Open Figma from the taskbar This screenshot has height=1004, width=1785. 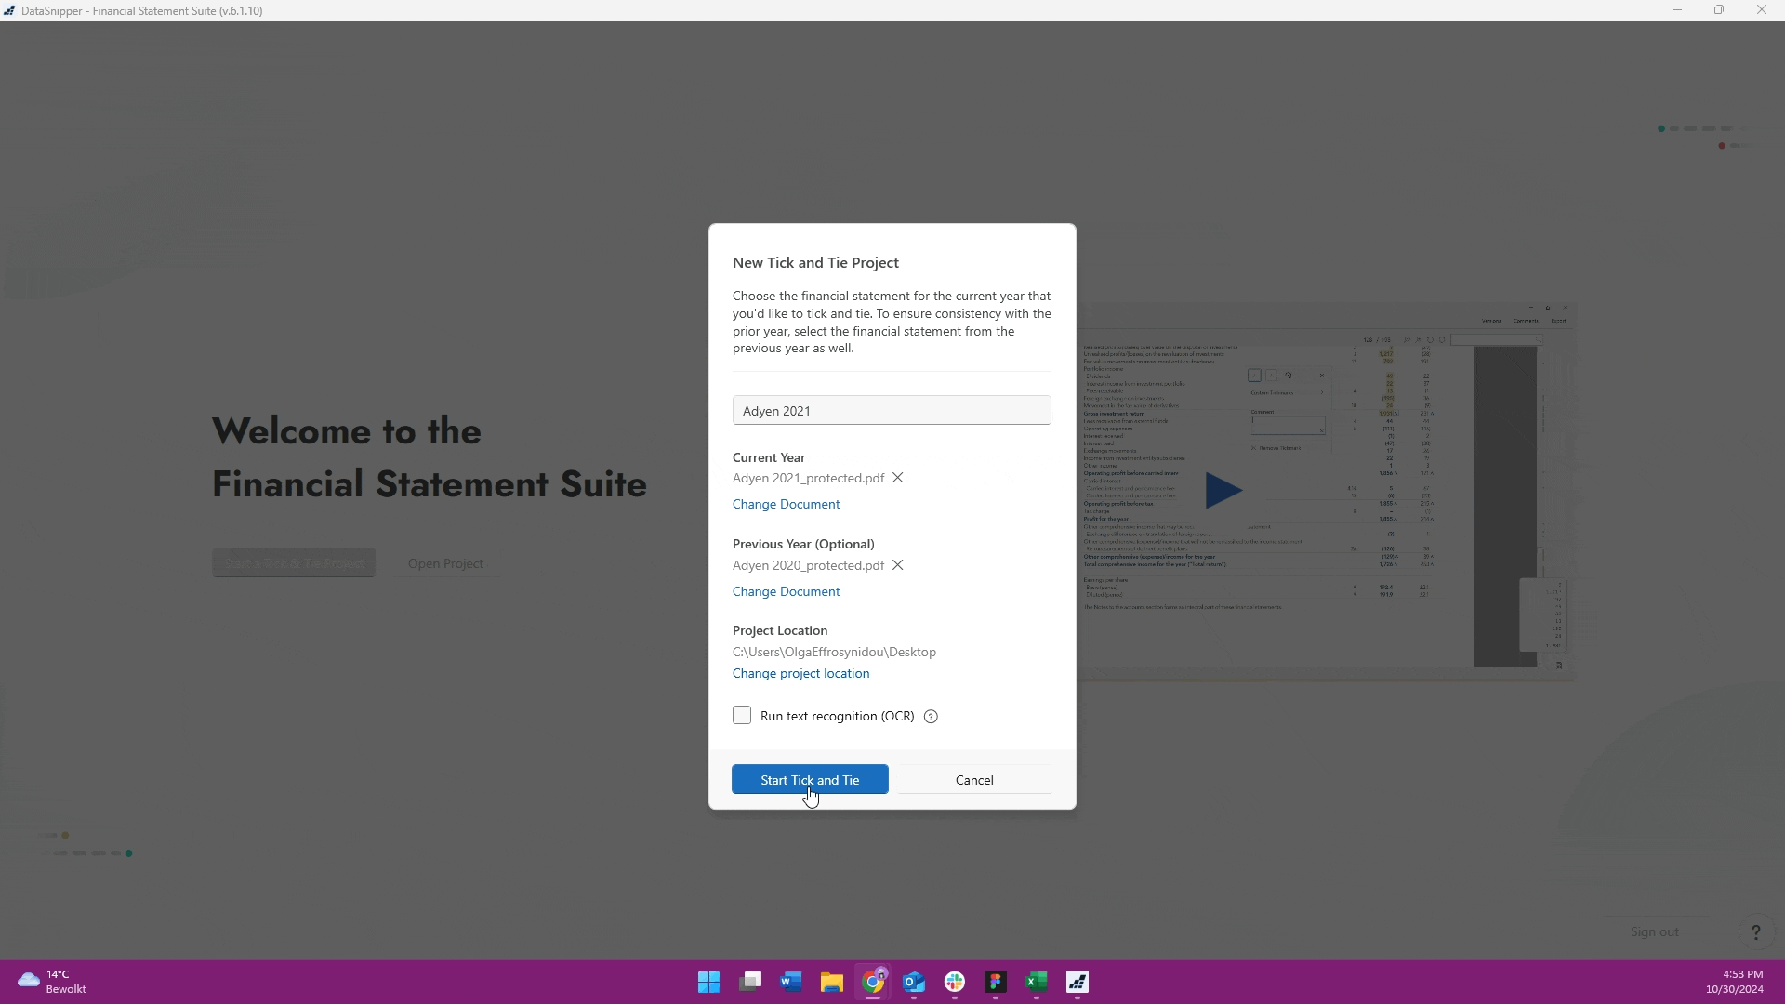pos(996,983)
